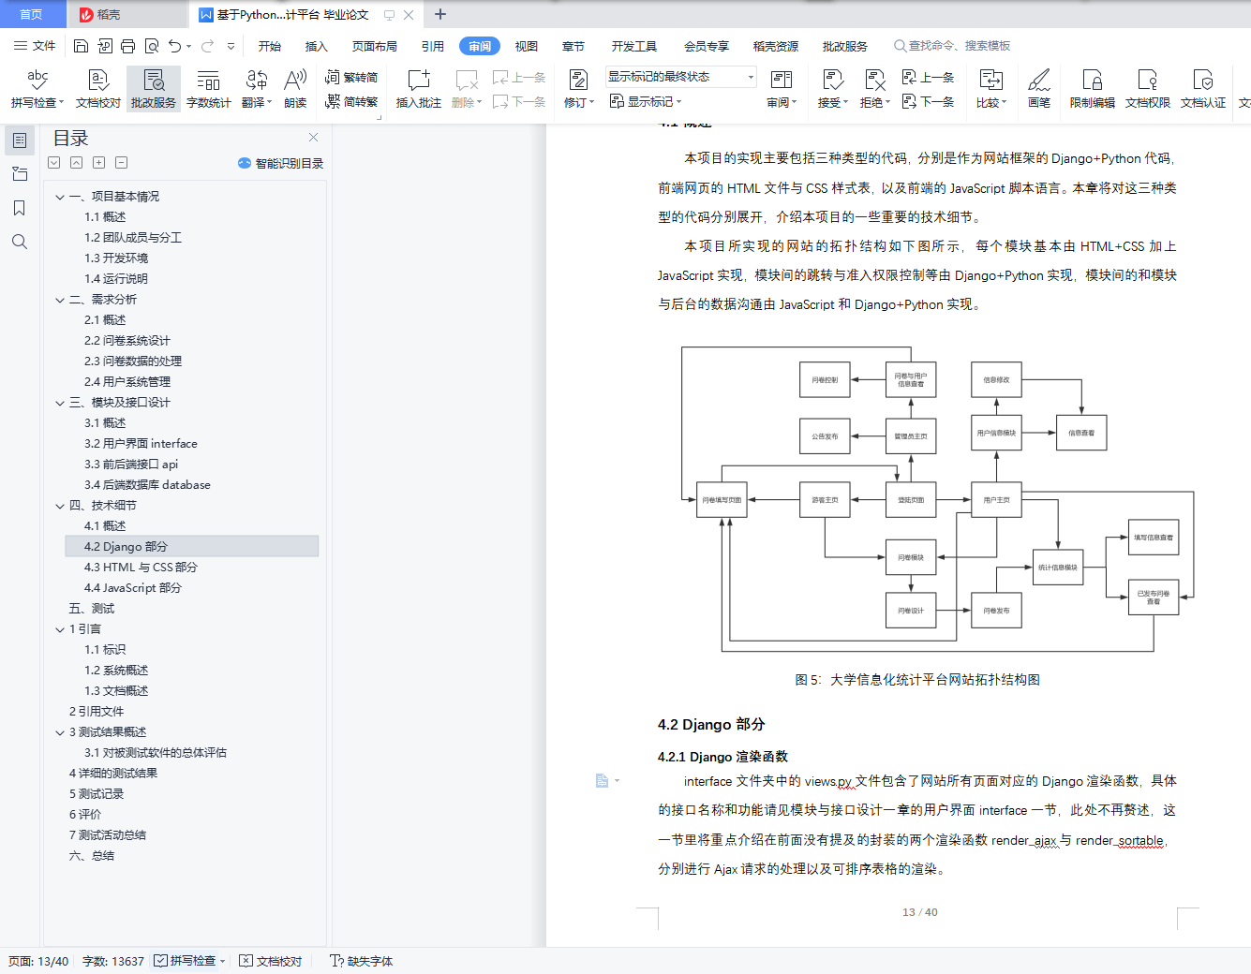The width and height of the screenshot is (1251, 974).
Task: Toggle 拼写检查 in status bar
Action: pyautogui.click(x=186, y=961)
